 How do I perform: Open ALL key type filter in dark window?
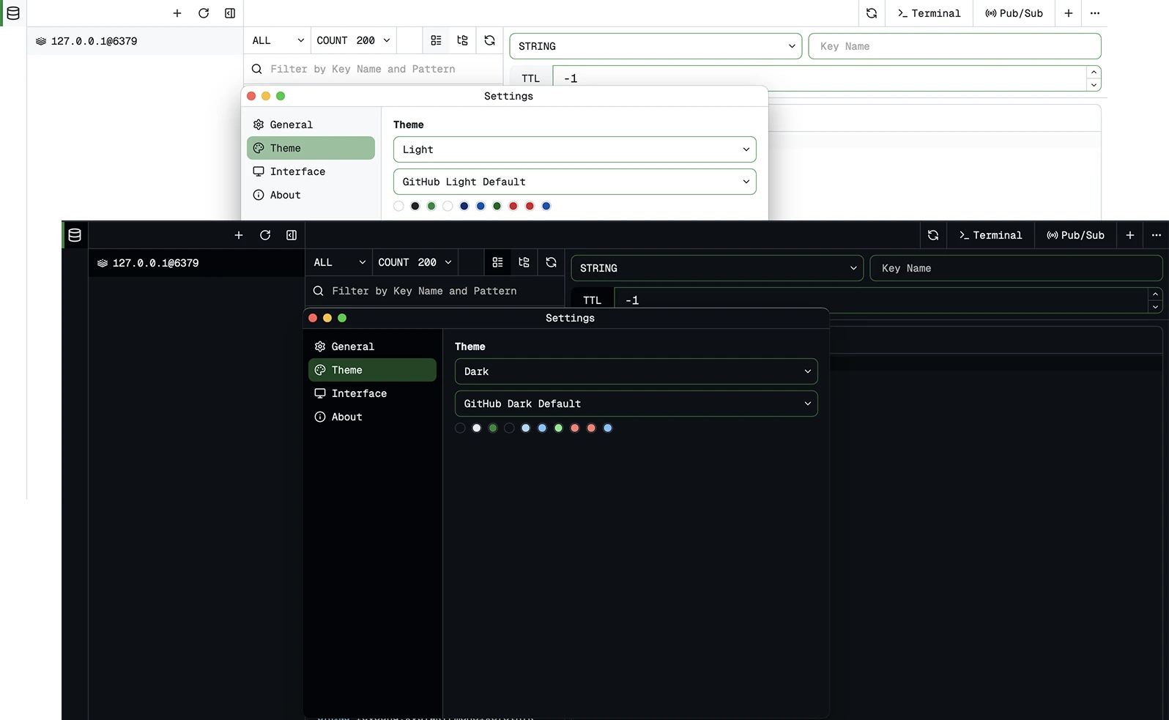[x=339, y=262]
